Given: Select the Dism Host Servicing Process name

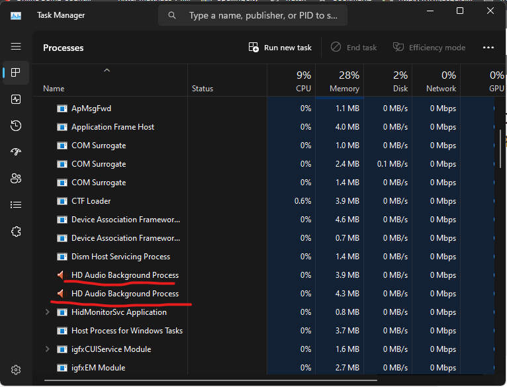Looking at the screenshot, I should point(120,257).
